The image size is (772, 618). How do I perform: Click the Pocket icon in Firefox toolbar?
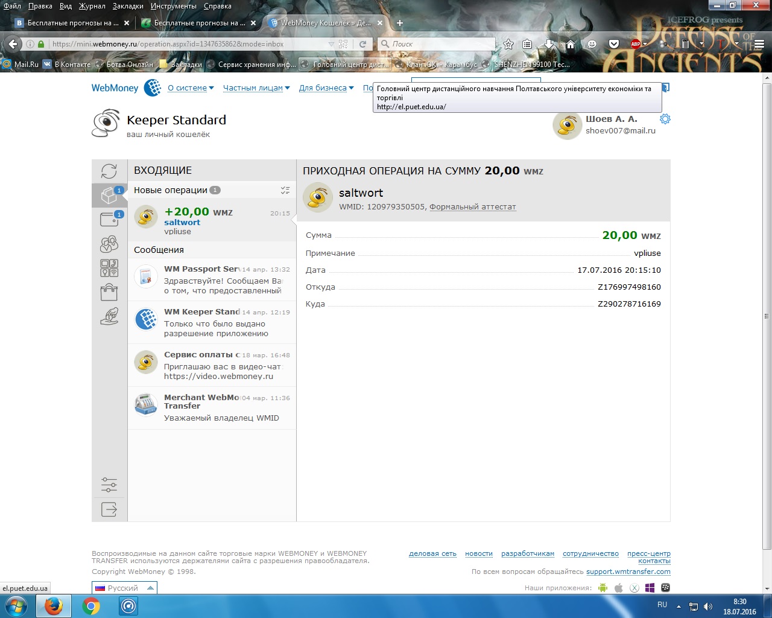click(614, 44)
